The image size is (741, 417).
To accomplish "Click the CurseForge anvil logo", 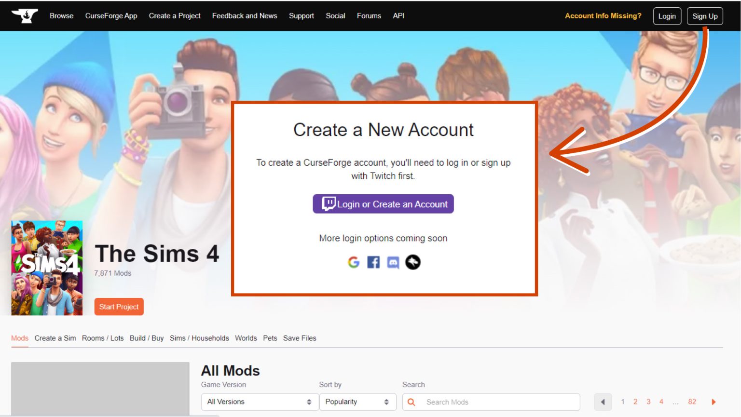I will (x=24, y=15).
